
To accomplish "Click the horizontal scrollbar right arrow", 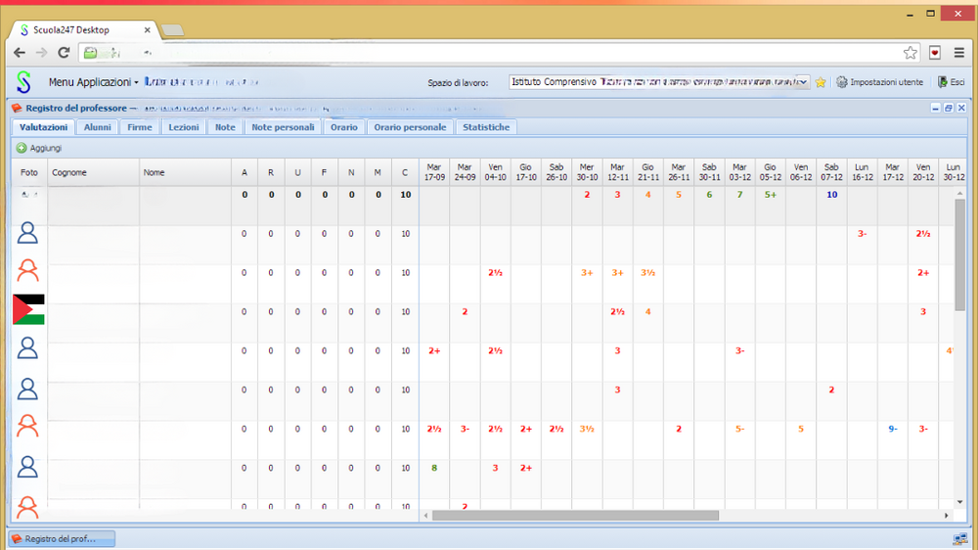I will (946, 515).
